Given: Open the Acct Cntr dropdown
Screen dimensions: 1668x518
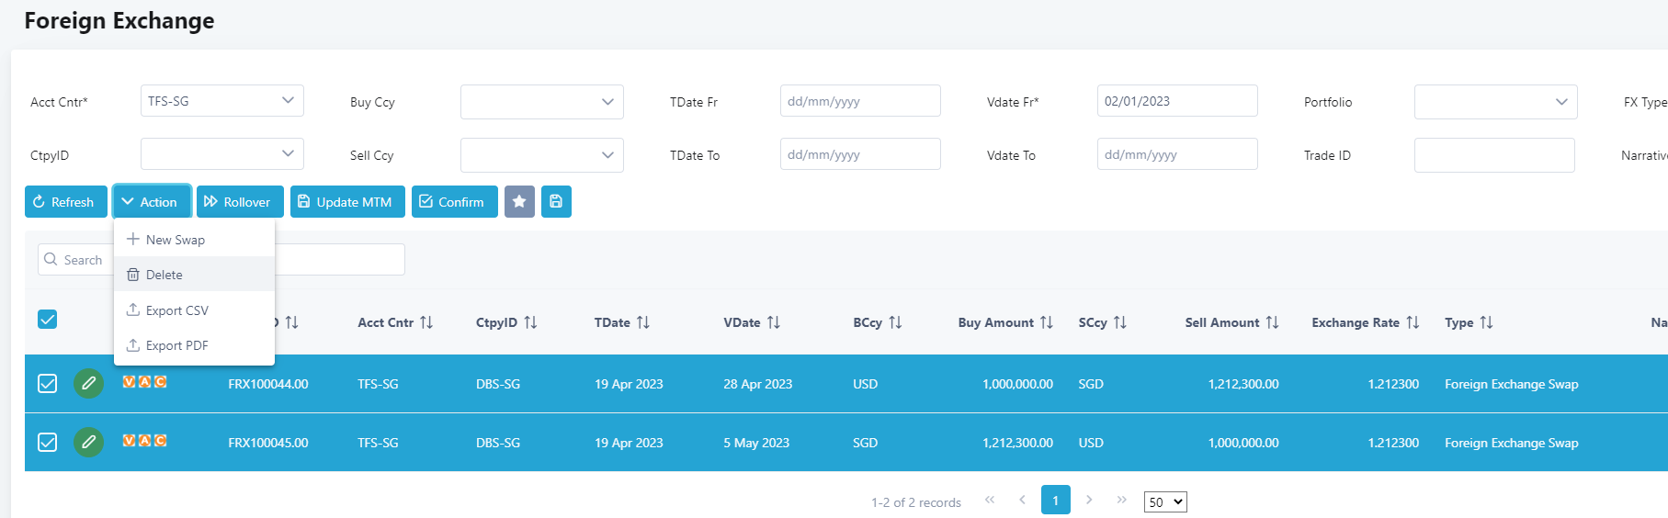Looking at the screenshot, I should coord(221,101).
